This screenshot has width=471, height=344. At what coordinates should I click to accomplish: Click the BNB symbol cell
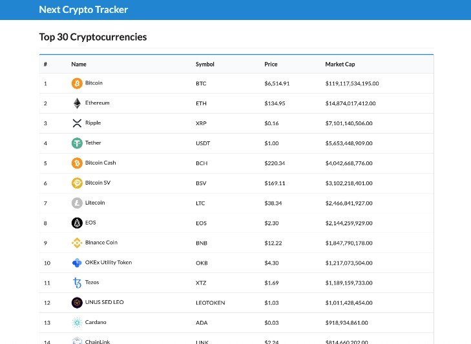(x=201, y=243)
